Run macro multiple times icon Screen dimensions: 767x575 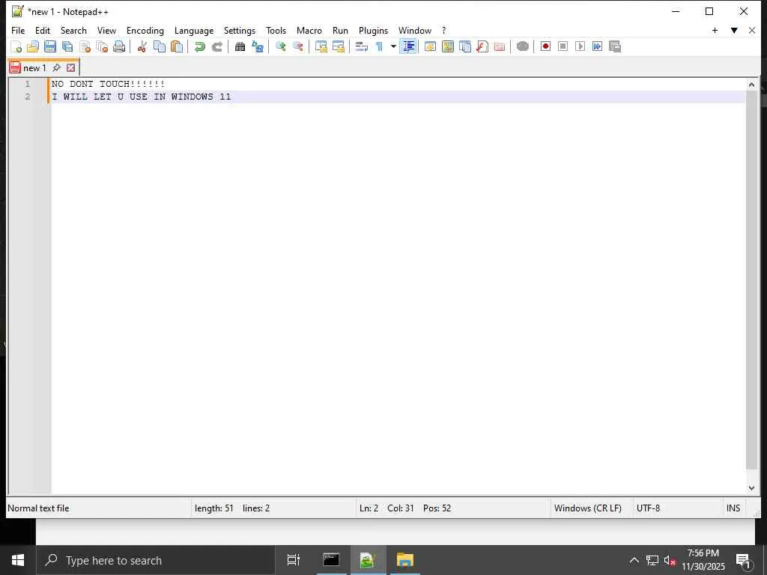coord(597,46)
